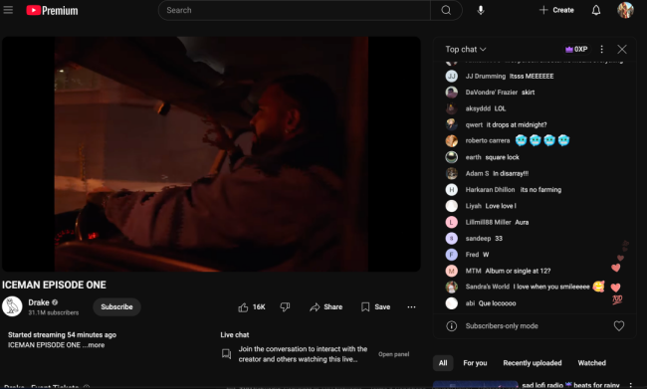
Task: Expand description with ...more
Action: pos(94,345)
